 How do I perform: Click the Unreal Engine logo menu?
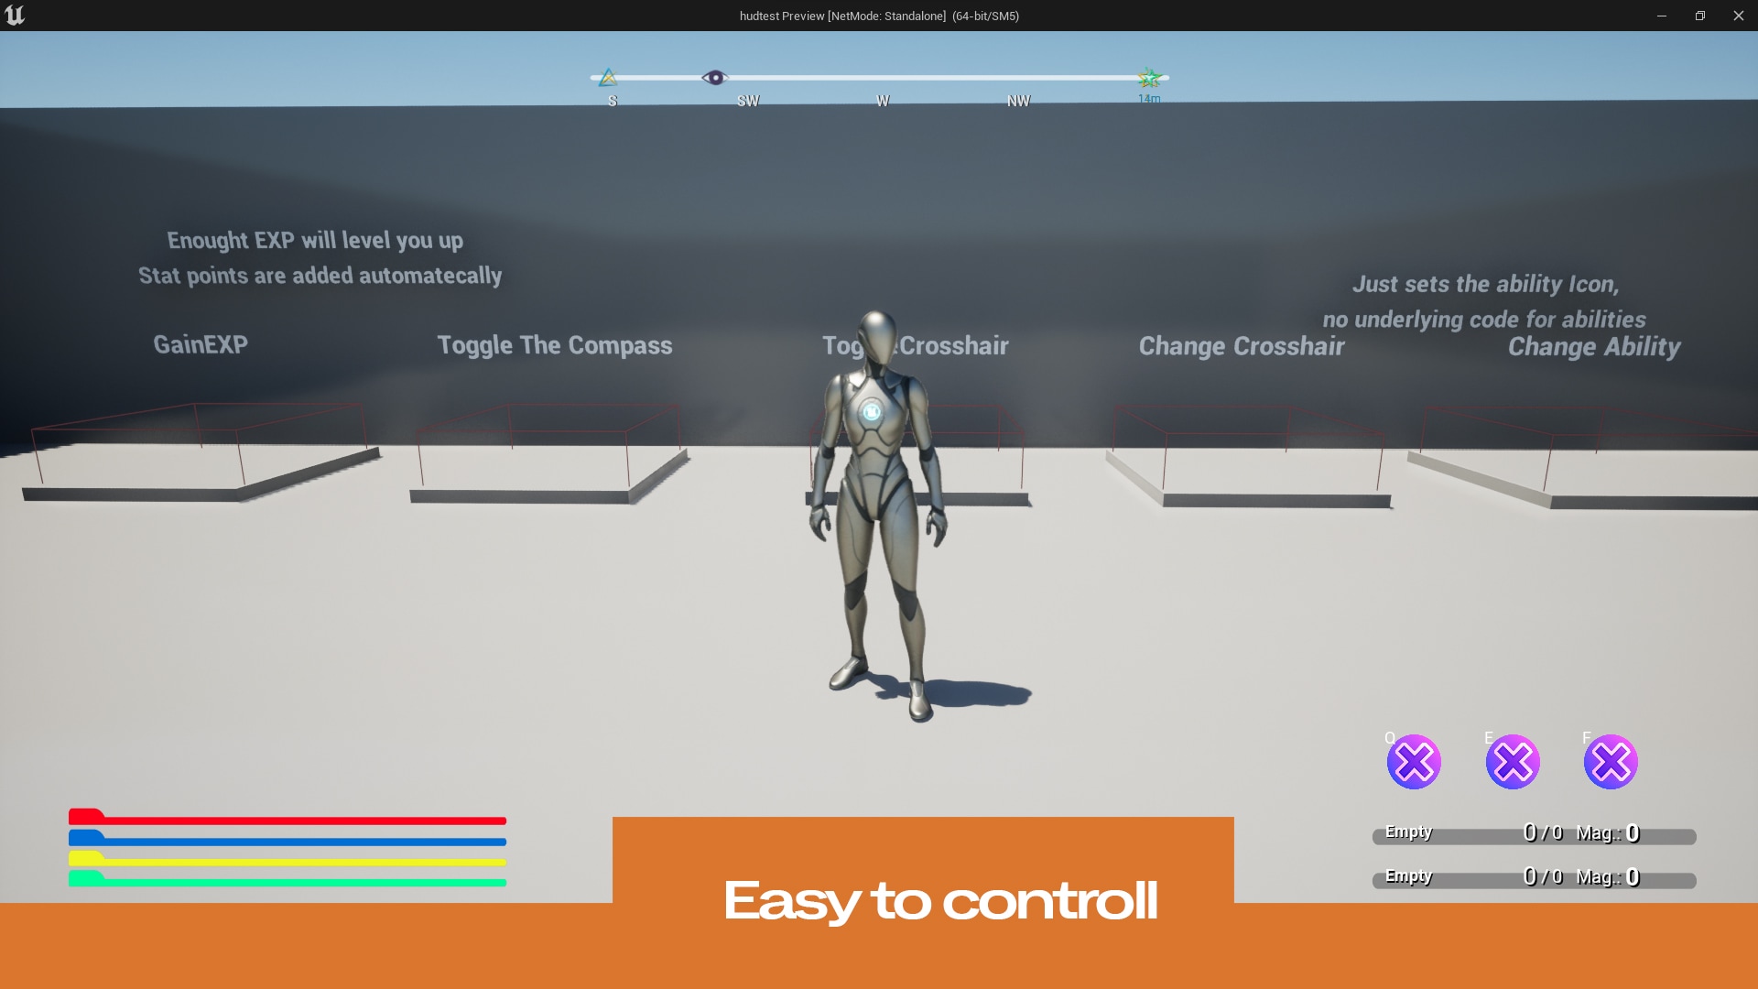[x=16, y=14]
